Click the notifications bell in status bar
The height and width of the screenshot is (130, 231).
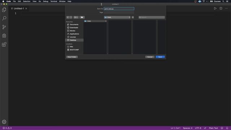coord(227,128)
